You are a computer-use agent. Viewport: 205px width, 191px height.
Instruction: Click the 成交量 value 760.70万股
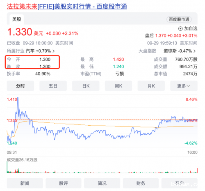(x=186, y=60)
